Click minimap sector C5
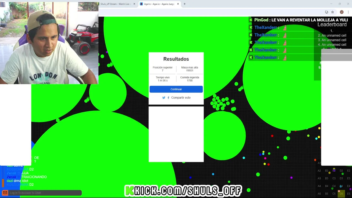352x198 pixels. pyautogui.click(x=334, y=194)
